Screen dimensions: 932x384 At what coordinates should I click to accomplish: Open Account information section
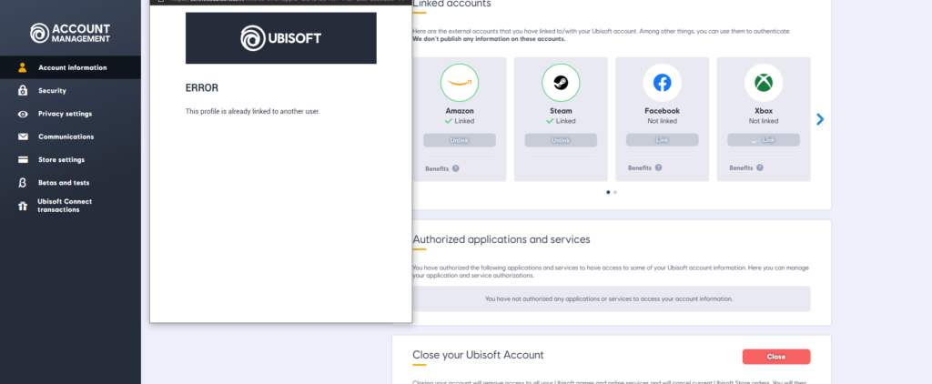click(x=70, y=67)
